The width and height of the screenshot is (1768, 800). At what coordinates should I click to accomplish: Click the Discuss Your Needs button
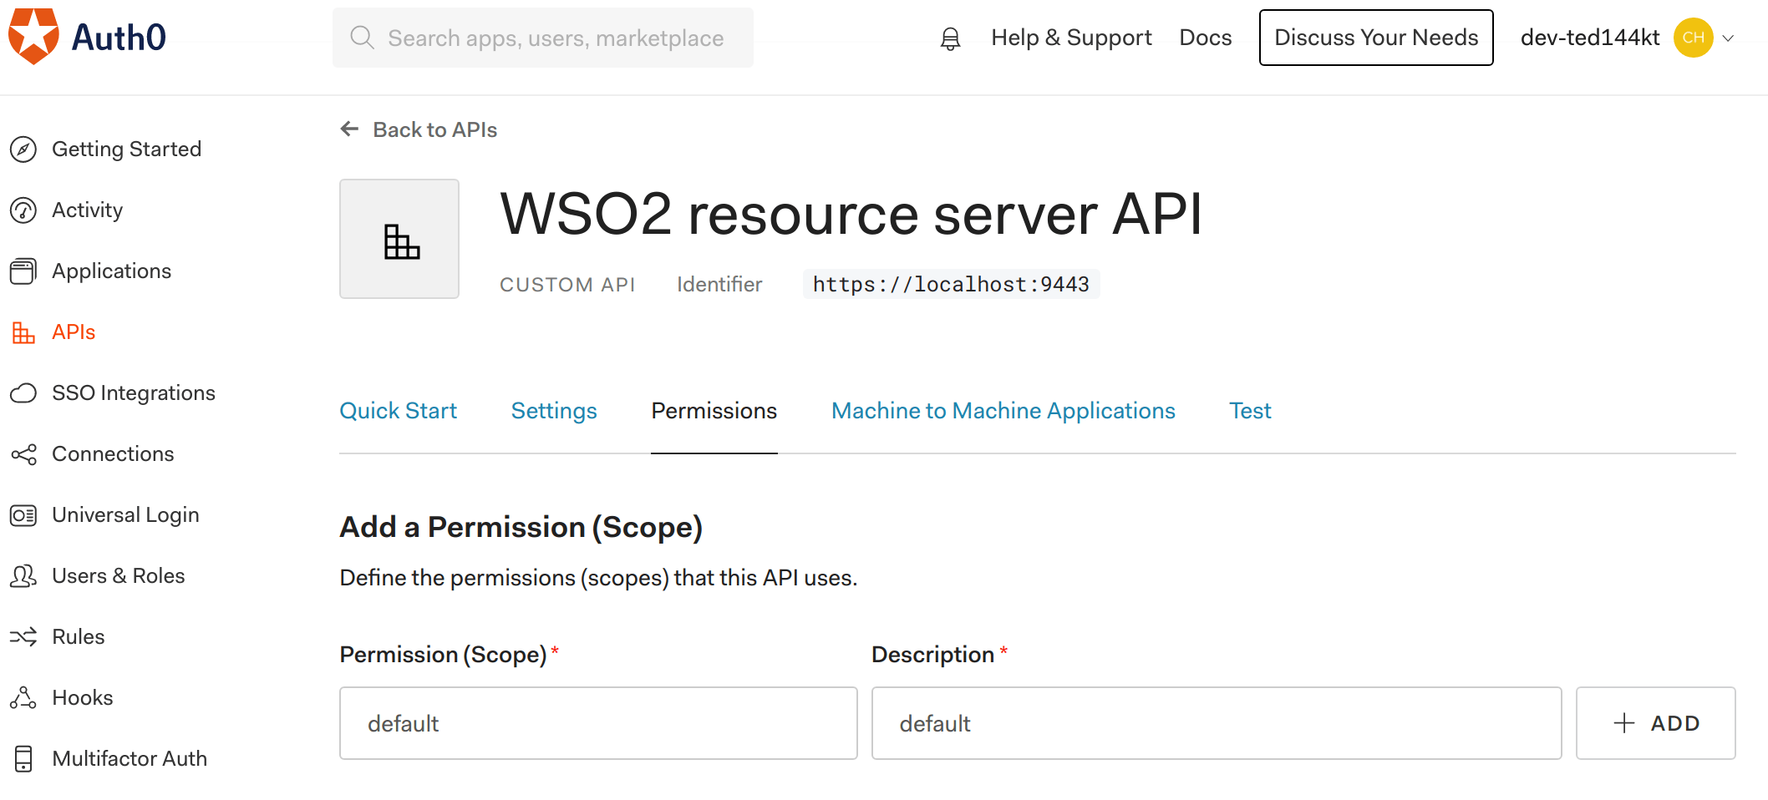coord(1375,38)
